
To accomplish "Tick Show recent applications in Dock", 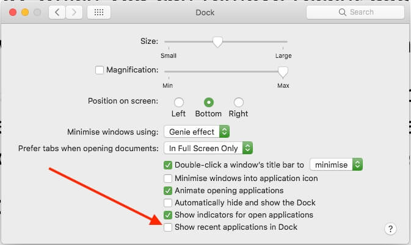I will 168,227.
